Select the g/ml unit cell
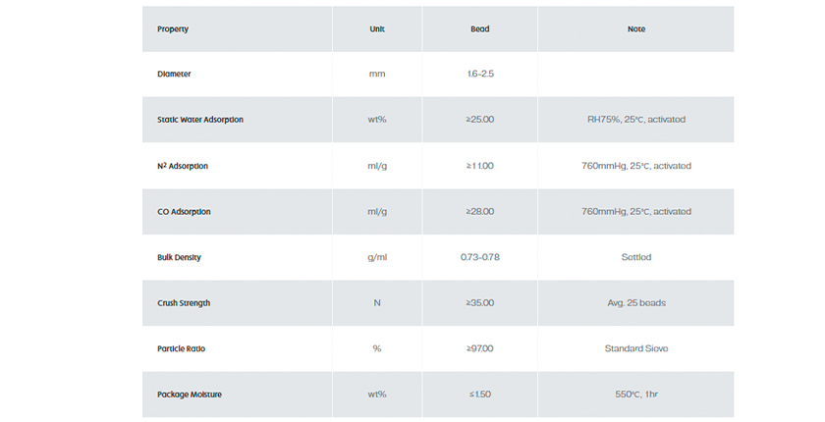 377,257
